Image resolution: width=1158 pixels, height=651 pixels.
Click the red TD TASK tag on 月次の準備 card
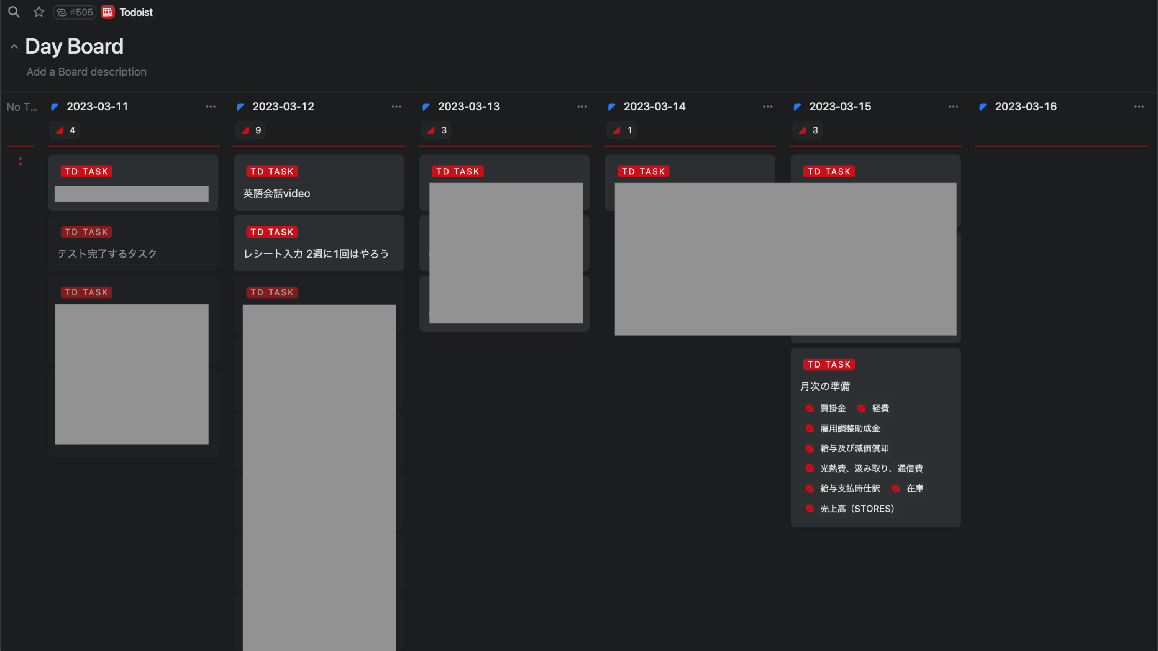pos(829,364)
